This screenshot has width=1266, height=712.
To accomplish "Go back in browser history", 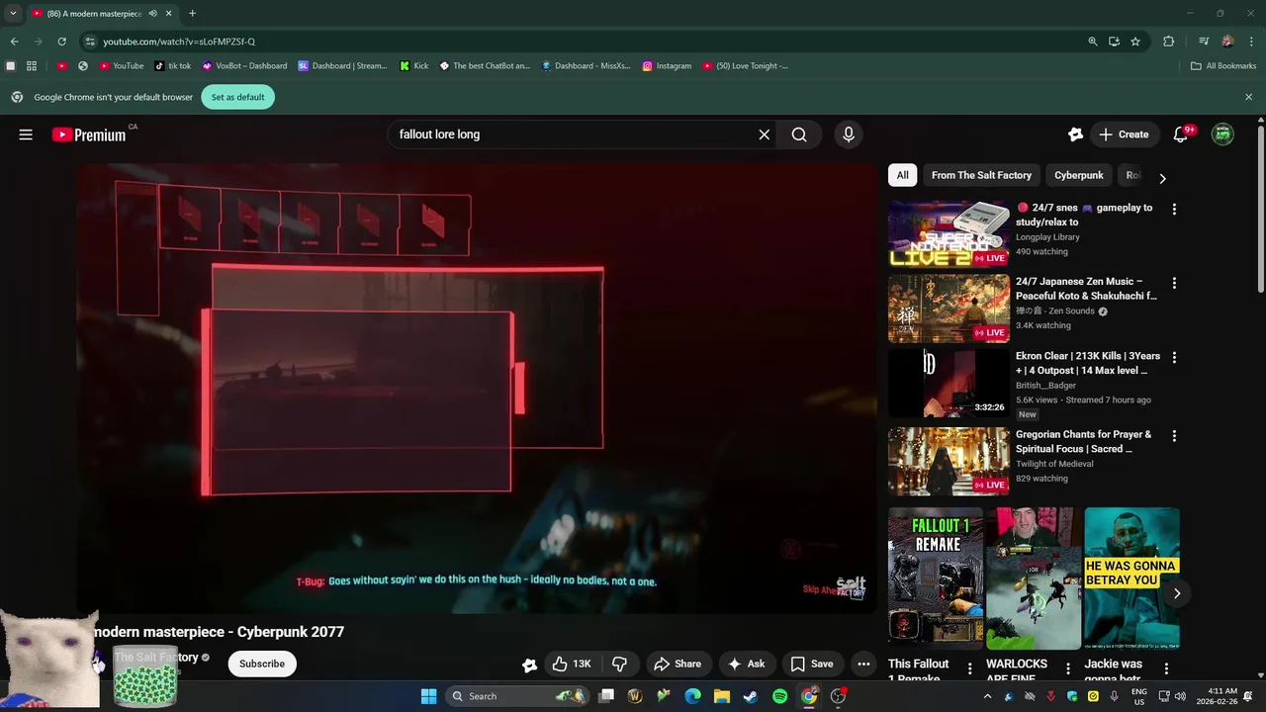I will (x=14, y=42).
